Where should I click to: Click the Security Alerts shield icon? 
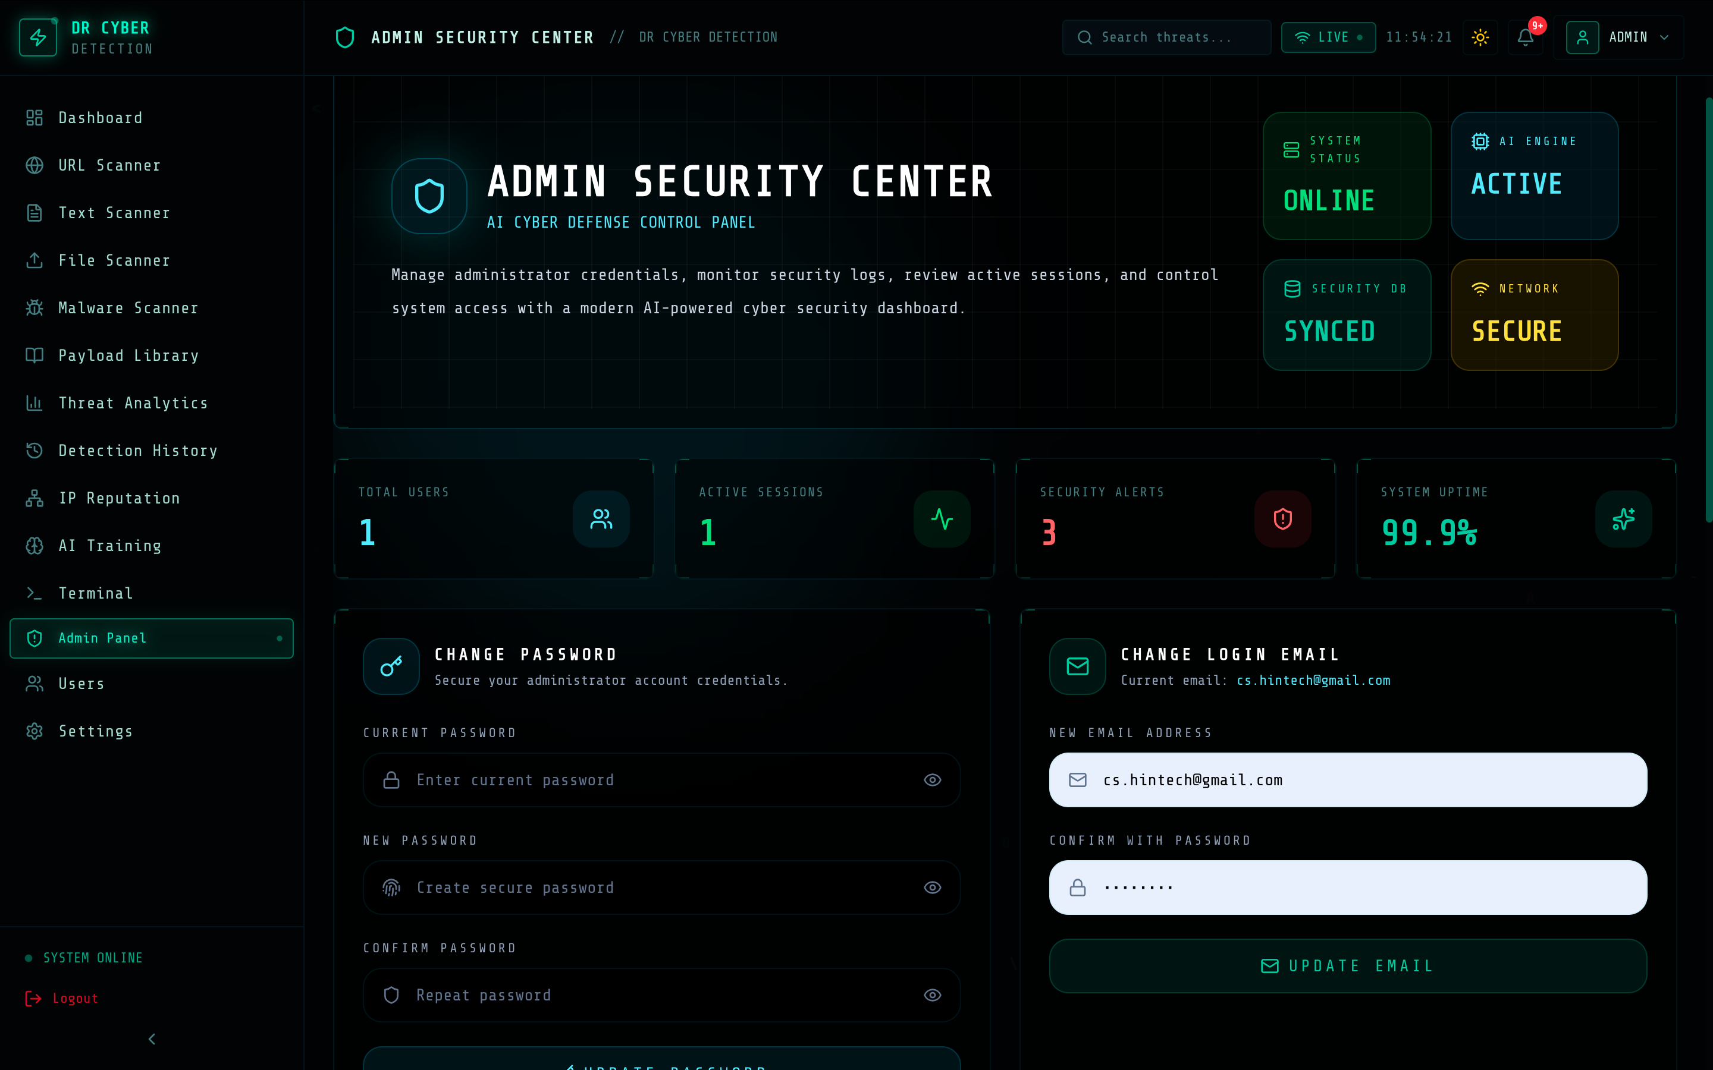click(1282, 519)
